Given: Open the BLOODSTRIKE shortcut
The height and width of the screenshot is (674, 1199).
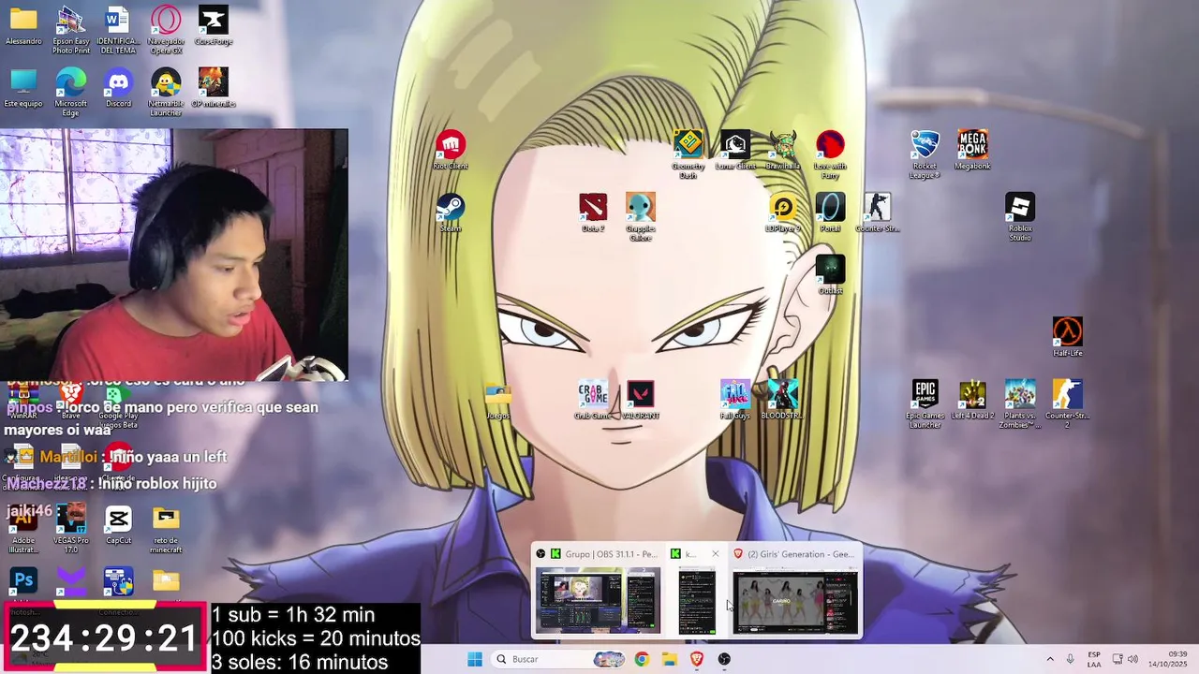Looking at the screenshot, I should point(782,400).
